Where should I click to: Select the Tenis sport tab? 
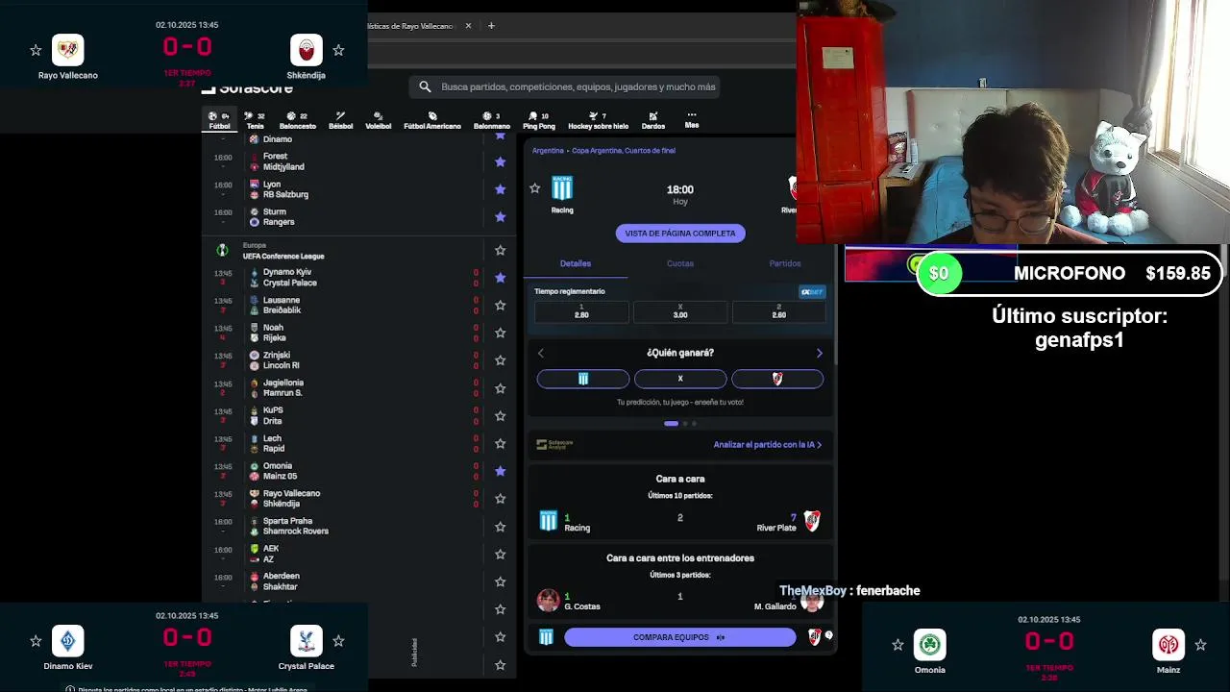coord(255,120)
